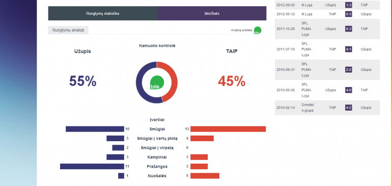This screenshot has width=392, height=186.
Task: Click the red Smūgiai bar showing 13
Action: [228, 129]
